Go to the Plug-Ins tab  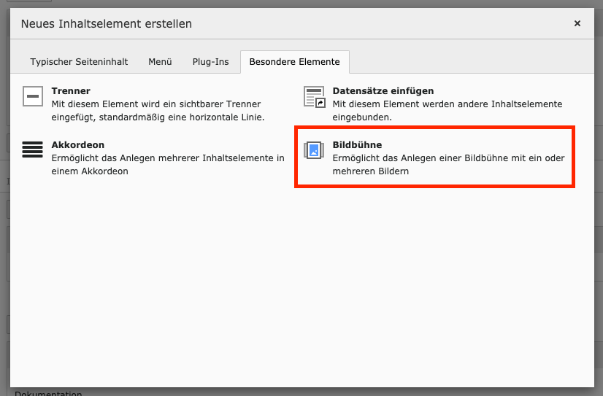coord(210,62)
